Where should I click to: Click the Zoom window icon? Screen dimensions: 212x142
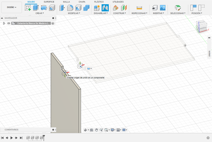(101, 130)
